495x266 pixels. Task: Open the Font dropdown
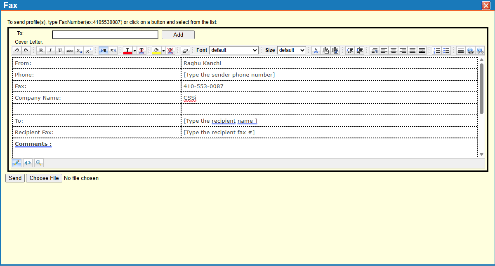pos(234,50)
